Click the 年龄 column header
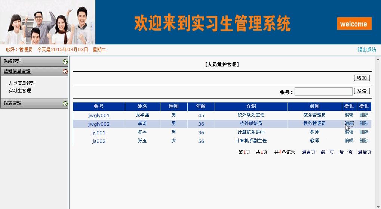The image size is (381, 209). tap(201, 106)
